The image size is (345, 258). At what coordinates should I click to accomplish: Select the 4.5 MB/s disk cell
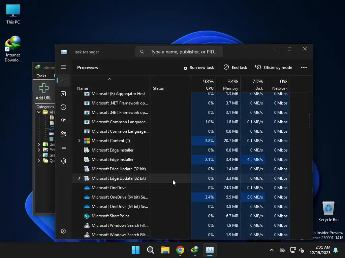253,160
